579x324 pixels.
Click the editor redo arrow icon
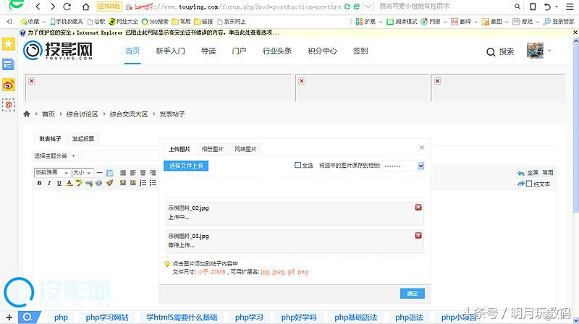[521, 184]
